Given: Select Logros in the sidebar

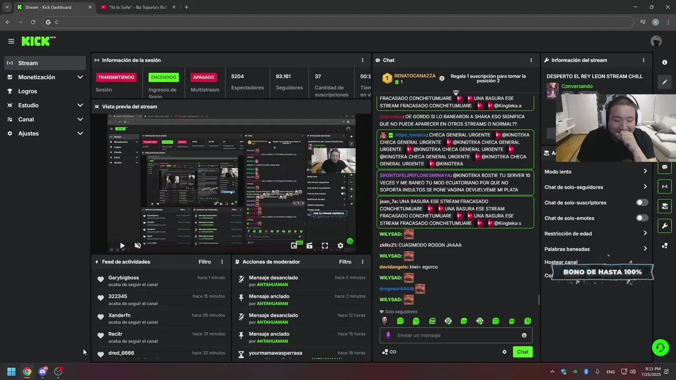Looking at the screenshot, I should click(45, 91).
